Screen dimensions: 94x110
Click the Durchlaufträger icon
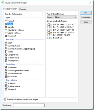pos(6,46)
